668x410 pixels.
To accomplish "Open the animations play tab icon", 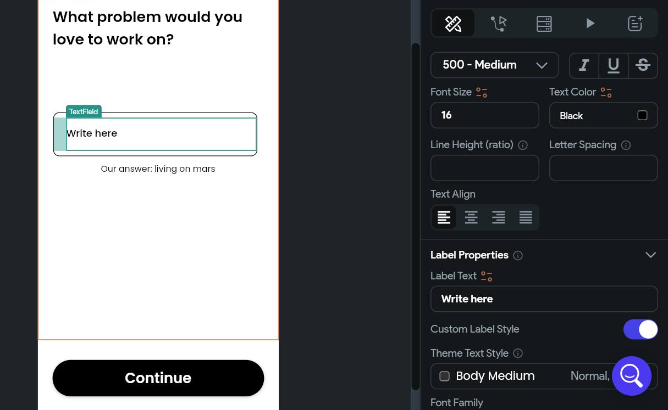I will coord(590,24).
